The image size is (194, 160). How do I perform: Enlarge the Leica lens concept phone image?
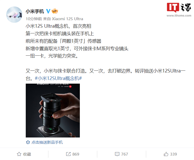(x=53, y=111)
